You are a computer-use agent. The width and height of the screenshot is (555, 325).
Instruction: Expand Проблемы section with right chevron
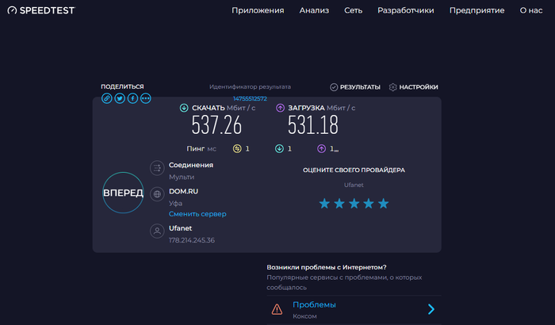431,309
